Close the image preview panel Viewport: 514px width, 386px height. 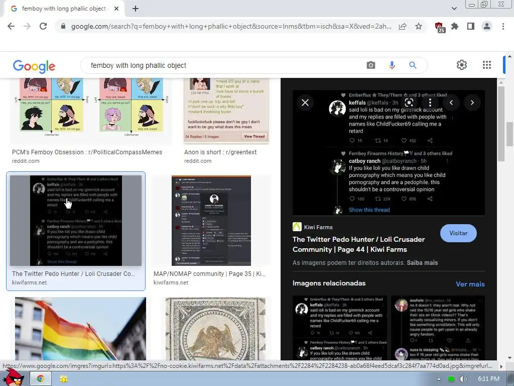coord(305,103)
